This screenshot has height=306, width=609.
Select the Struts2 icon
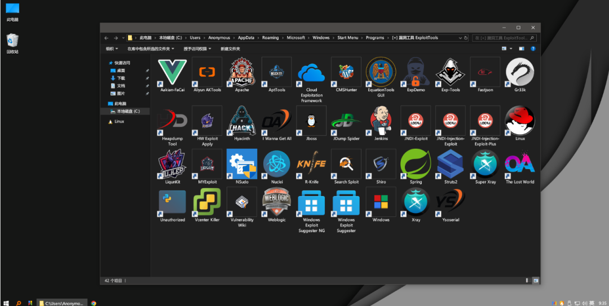[451, 164]
